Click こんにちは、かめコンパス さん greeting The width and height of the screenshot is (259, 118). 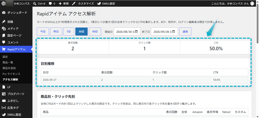tap(230, 4)
